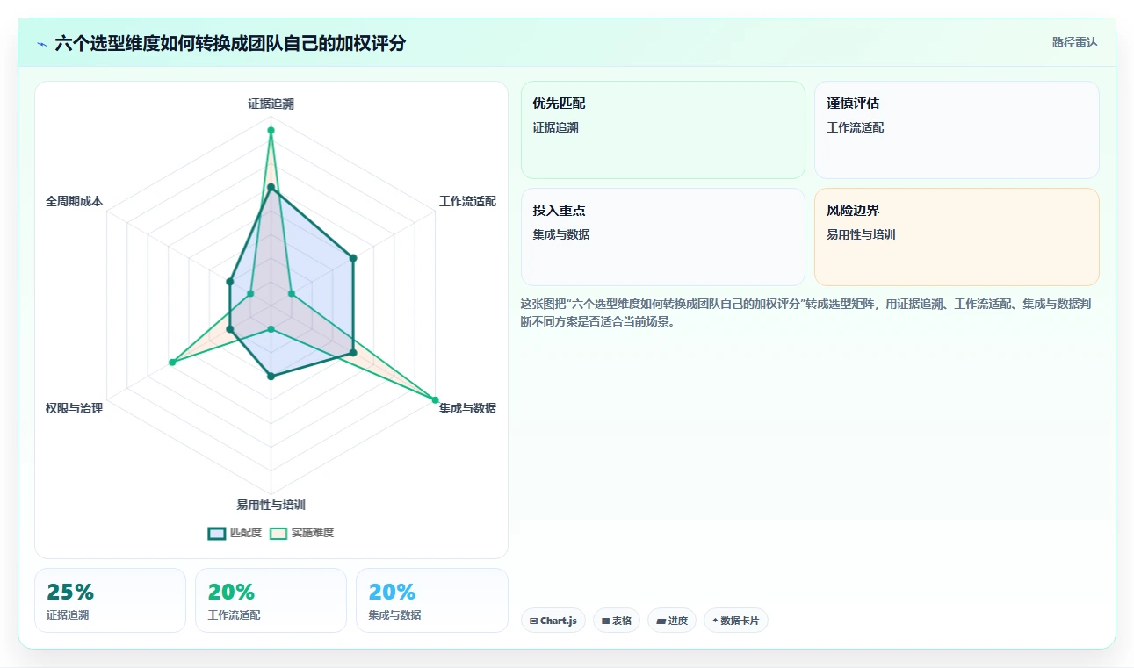
Task: Click the 25% 证据追溯 stat card
Action: (110, 600)
